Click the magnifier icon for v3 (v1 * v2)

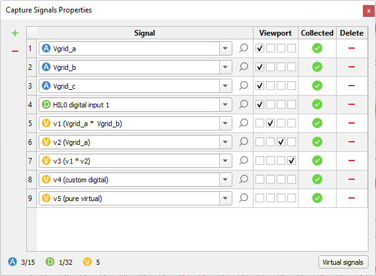pyautogui.click(x=244, y=160)
